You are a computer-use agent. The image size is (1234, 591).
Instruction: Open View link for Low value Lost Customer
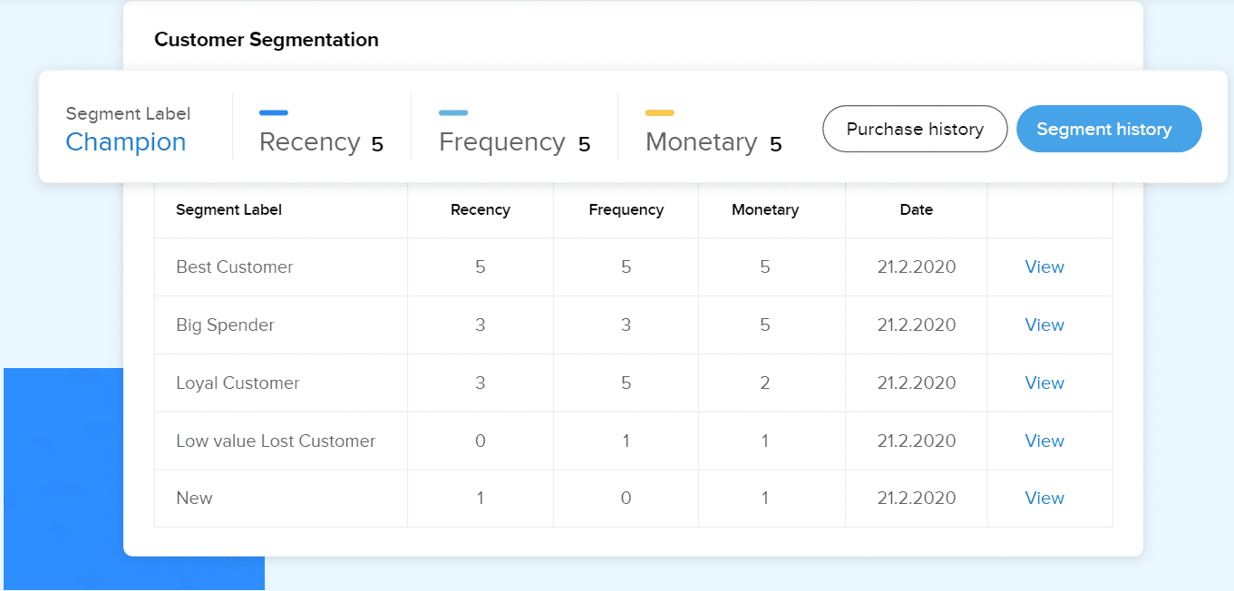pos(1045,441)
